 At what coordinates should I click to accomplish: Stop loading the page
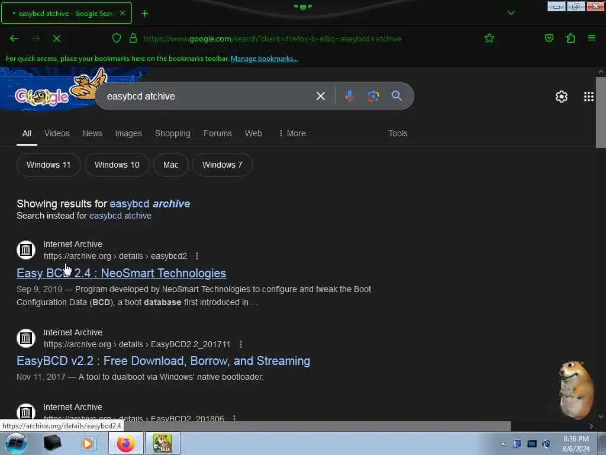click(56, 39)
